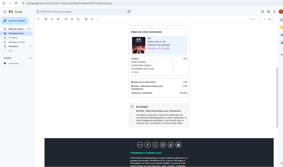This screenshot has width=283, height=167.
Task: Open the Ticketmaster Facebook icon
Action: point(147,145)
